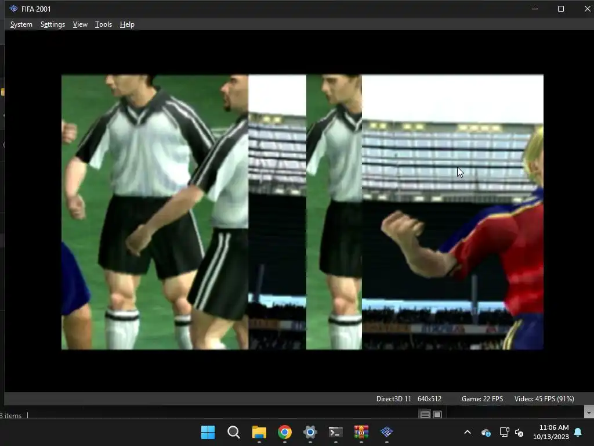Open the notification bell icon
The width and height of the screenshot is (594, 446).
tap(578, 432)
